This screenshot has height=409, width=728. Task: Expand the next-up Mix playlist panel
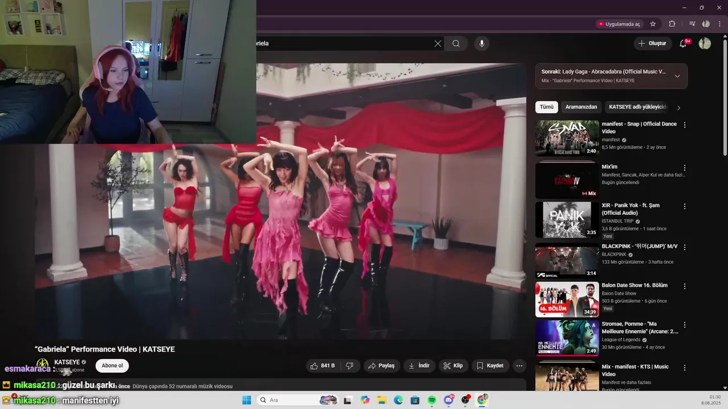(x=677, y=76)
